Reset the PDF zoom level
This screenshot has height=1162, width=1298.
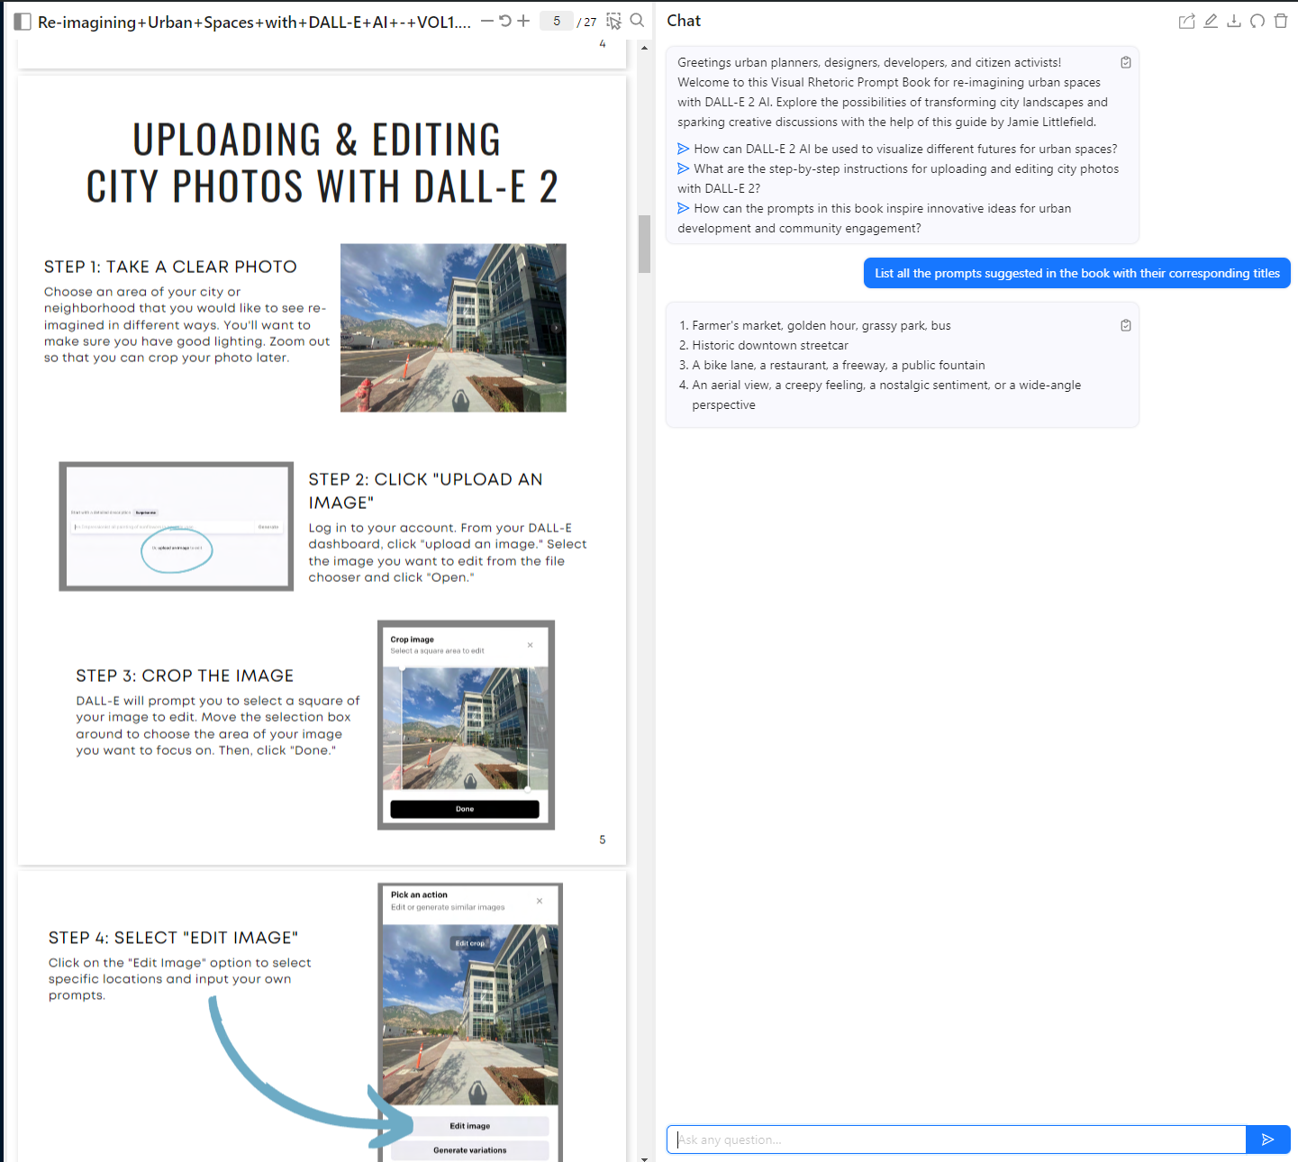coord(505,21)
